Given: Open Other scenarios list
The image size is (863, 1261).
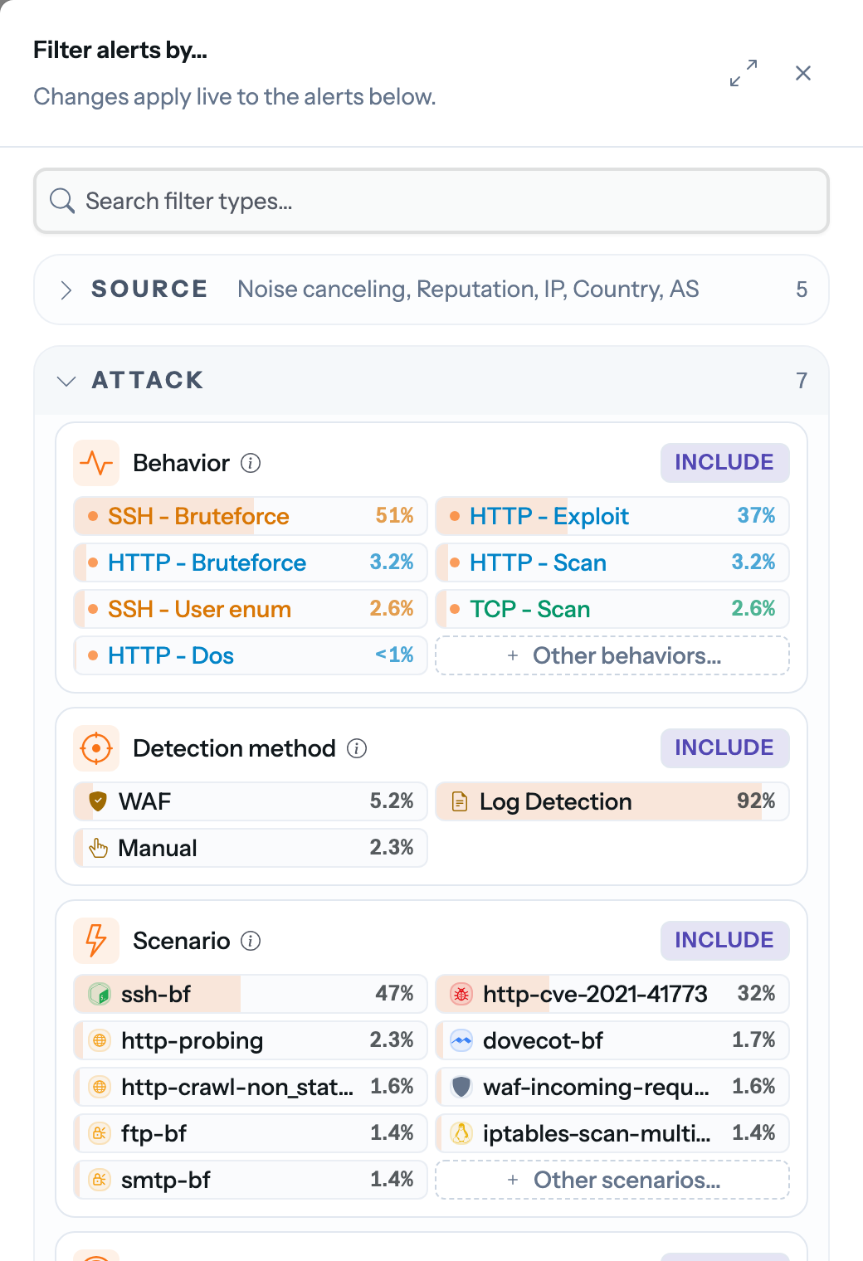Looking at the screenshot, I should [612, 1180].
